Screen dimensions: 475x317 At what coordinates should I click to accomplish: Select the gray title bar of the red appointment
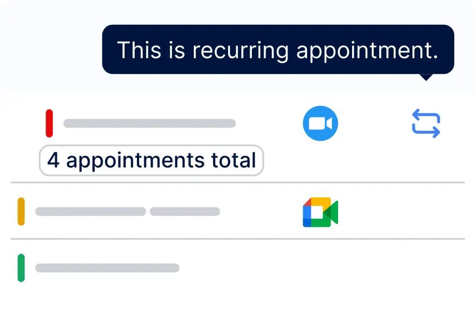pos(149,124)
